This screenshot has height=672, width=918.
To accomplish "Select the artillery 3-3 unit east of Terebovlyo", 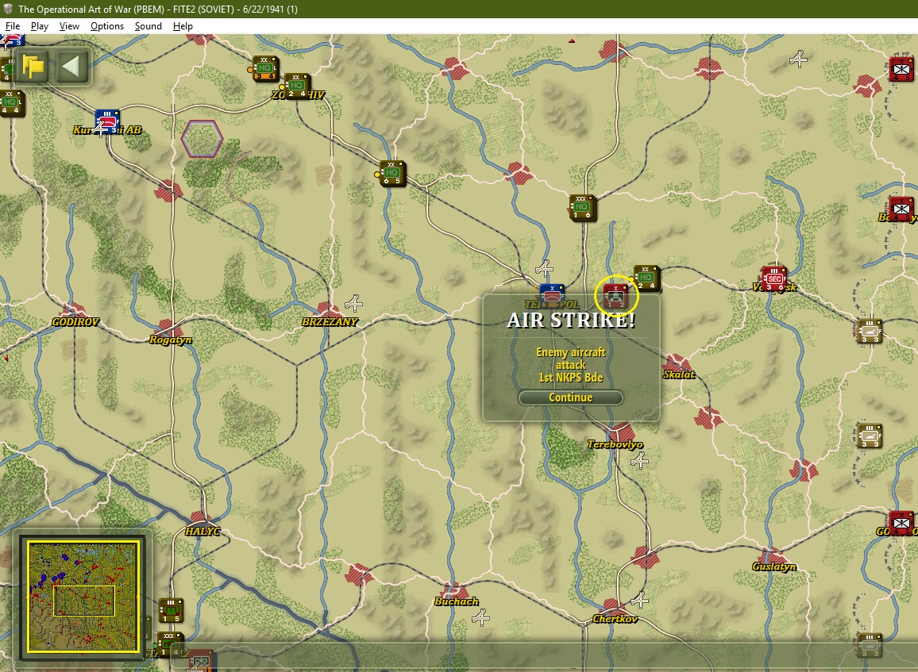I will tap(870, 436).
